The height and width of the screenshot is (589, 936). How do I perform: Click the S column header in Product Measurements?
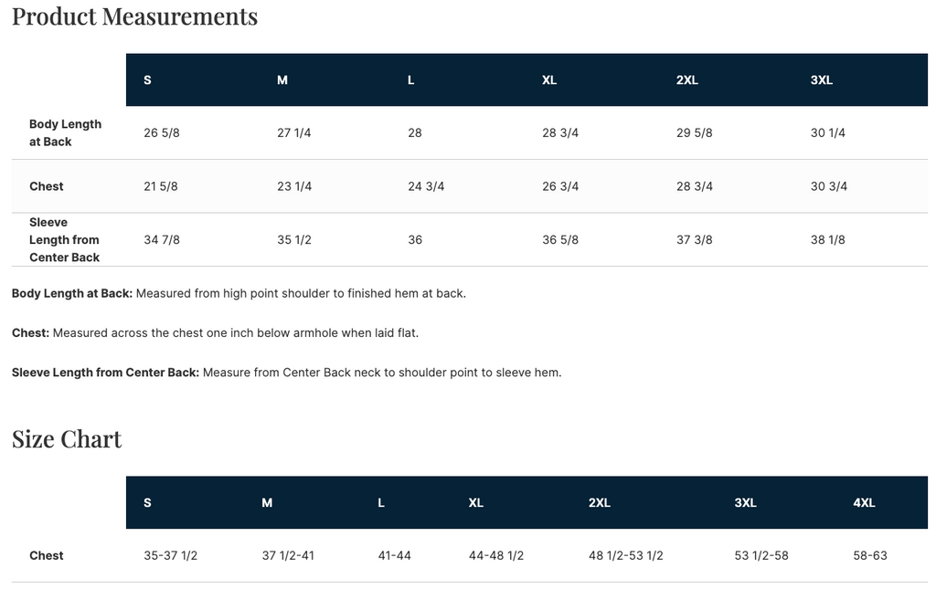coord(147,80)
